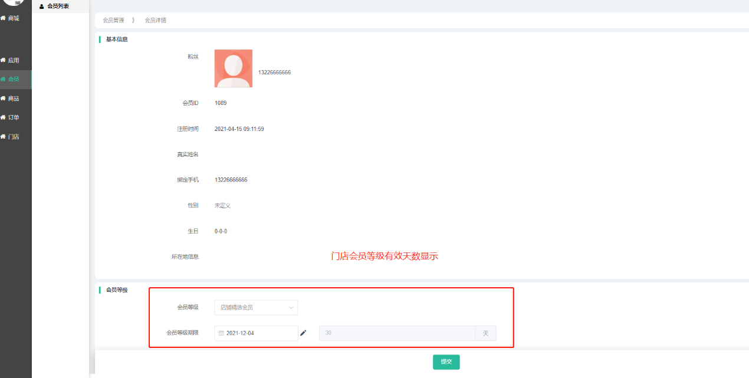Click the home icon beside 门店

tap(3, 137)
